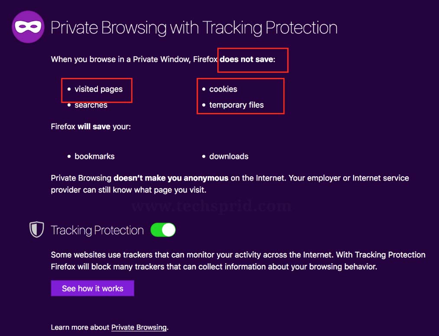Select the temporary files list item

[236, 105]
